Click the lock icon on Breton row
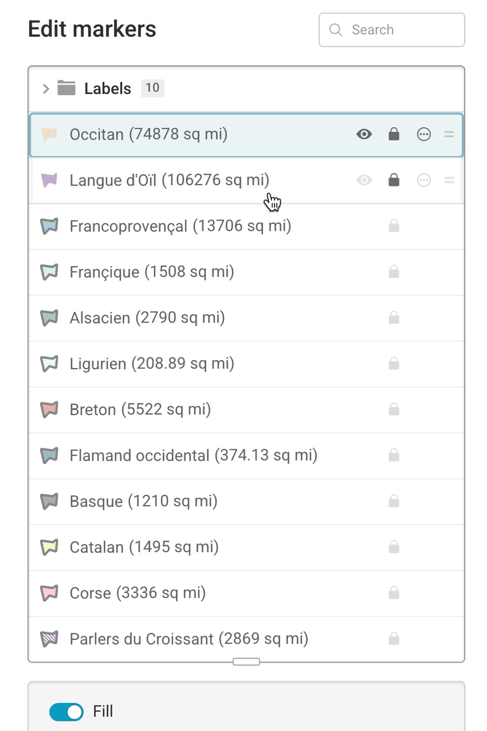Screen dimensions: 487x731 pos(394,409)
